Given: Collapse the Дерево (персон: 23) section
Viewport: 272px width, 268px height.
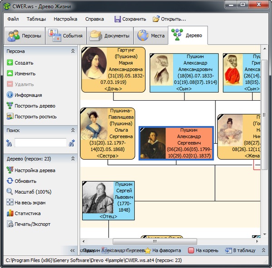Looking at the screenshot, I should point(73,159).
